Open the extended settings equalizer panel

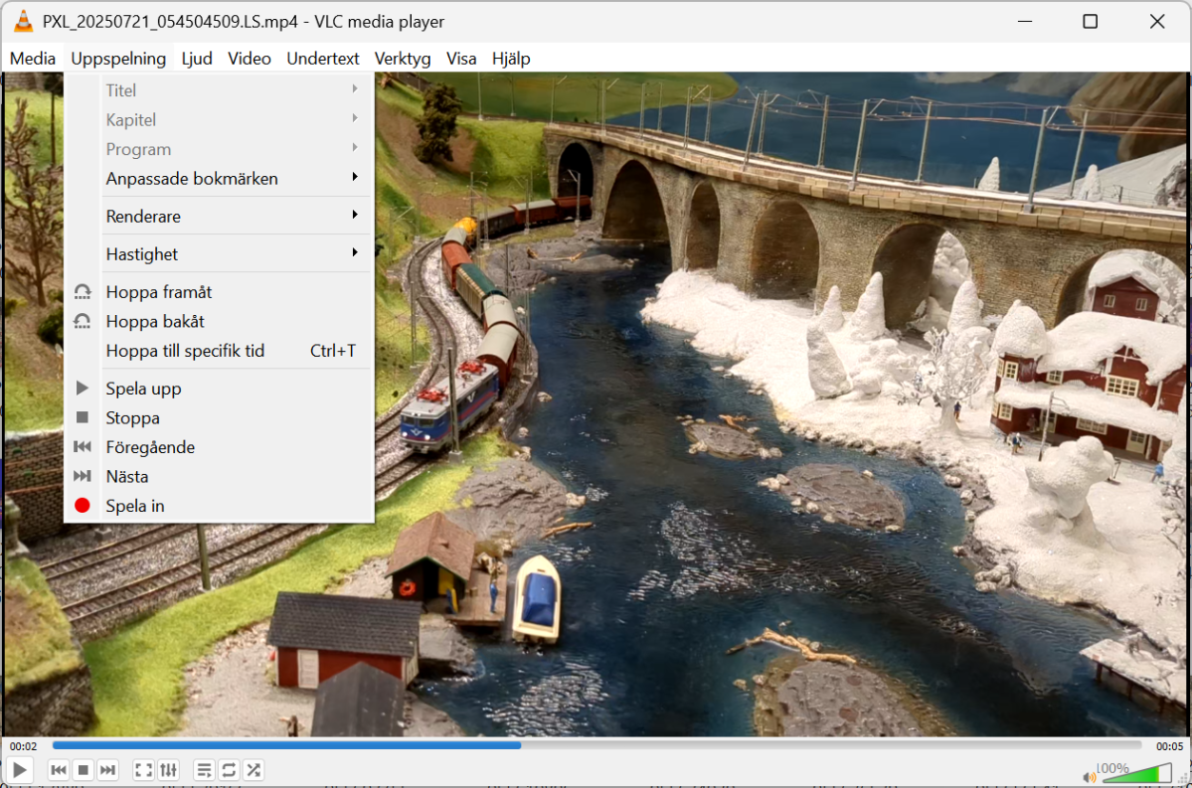point(168,769)
